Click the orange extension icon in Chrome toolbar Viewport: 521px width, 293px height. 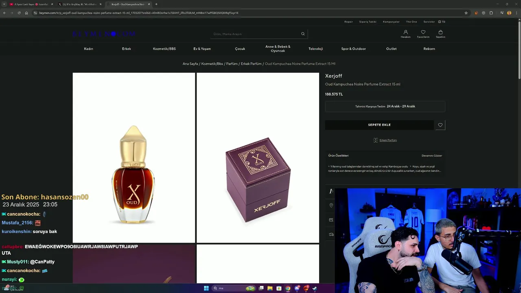pos(476,13)
